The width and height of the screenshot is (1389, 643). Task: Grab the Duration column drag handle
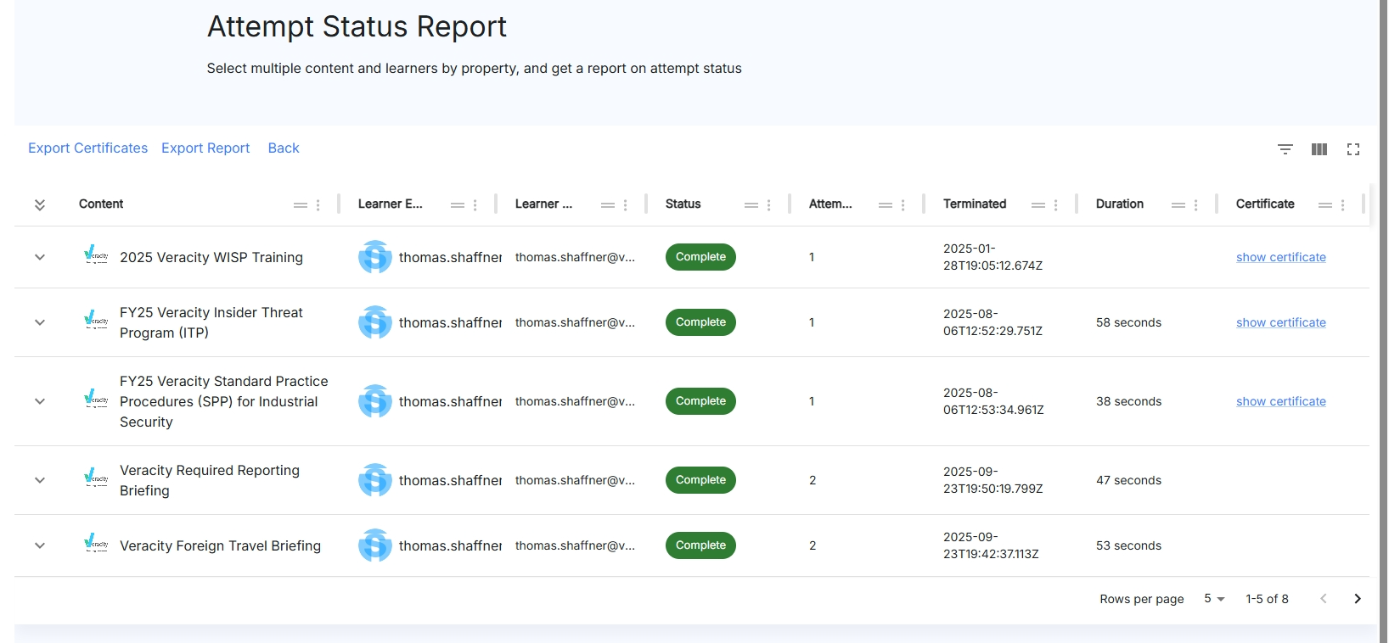click(1178, 205)
